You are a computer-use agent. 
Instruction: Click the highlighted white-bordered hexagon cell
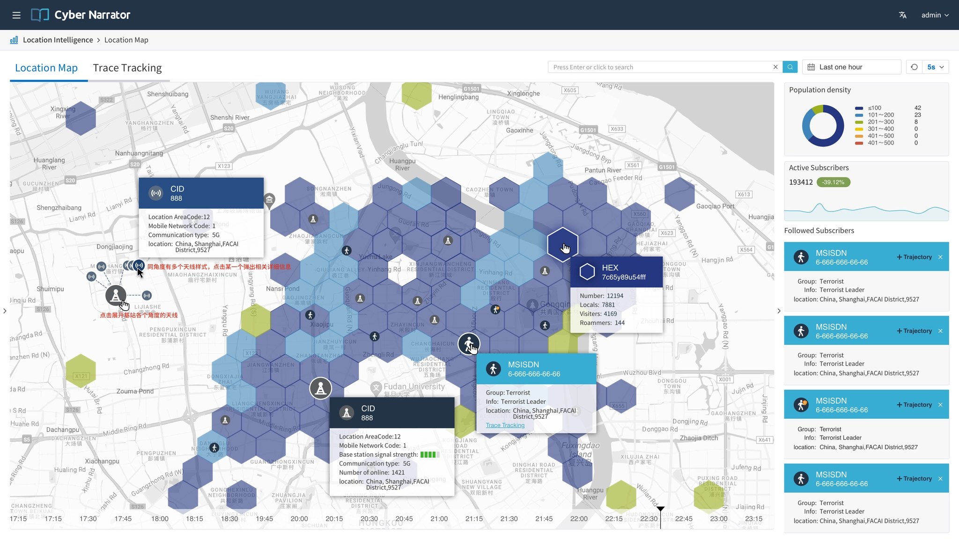pos(562,244)
